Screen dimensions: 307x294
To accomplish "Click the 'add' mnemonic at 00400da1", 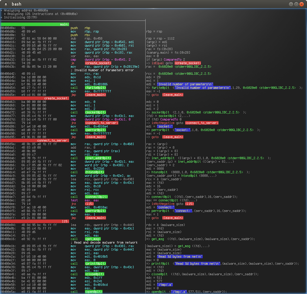I will [x=73, y=148].
